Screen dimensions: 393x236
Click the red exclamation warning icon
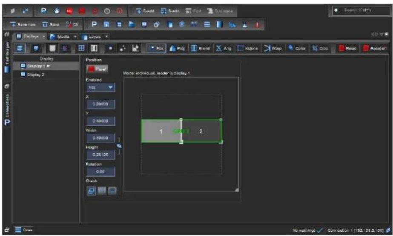257,25
